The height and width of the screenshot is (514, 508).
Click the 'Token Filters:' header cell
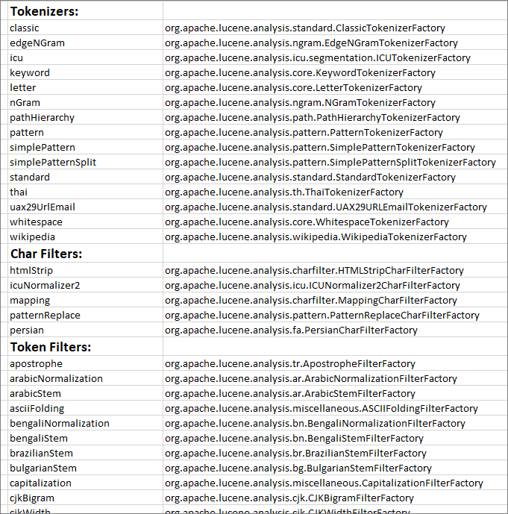[50, 347]
